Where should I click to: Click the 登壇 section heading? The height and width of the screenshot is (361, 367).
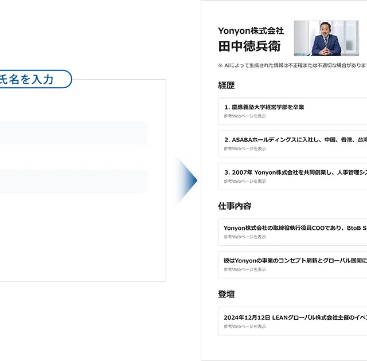(227, 294)
